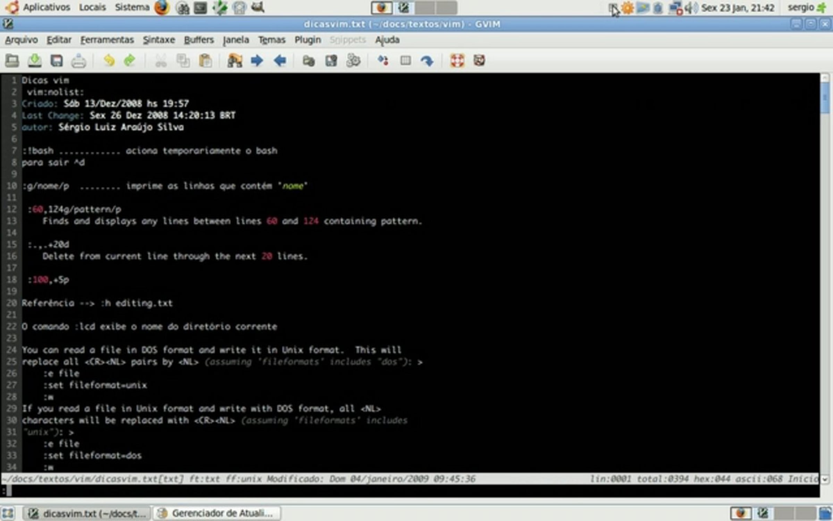Paste from clipboard using toolbar icon
Image resolution: width=833 pixels, height=521 pixels.
click(205, 61)
